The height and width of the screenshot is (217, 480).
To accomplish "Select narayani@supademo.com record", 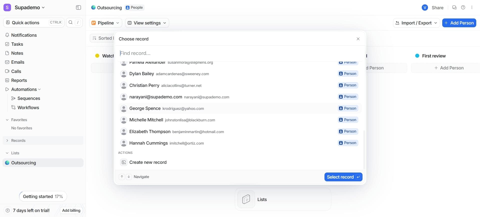I will (240, 97).
